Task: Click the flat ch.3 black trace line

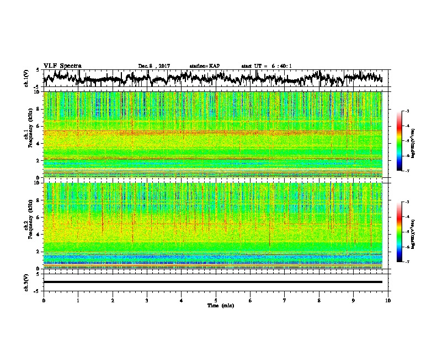Action: click(x=213, y=282)
